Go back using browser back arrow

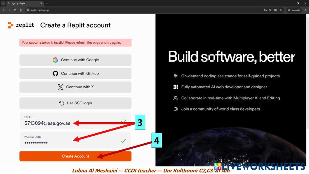(x=3, y=10)
